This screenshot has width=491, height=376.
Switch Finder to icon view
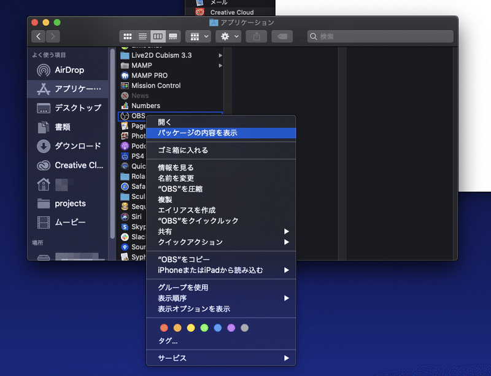coord(127,37)
